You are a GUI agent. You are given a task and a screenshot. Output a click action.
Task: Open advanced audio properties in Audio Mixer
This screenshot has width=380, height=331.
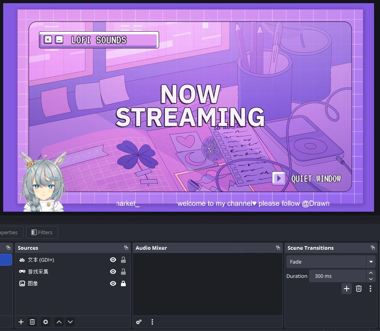pyautogui.click(x=139, y=322)
